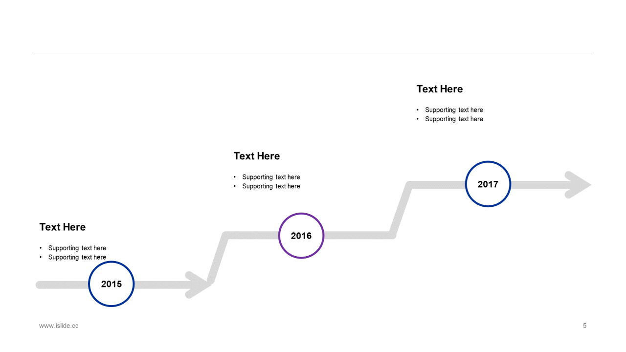626x352 pixels.
Task: Click second Supporting text bullet above 2016
Action: (271, 186)
